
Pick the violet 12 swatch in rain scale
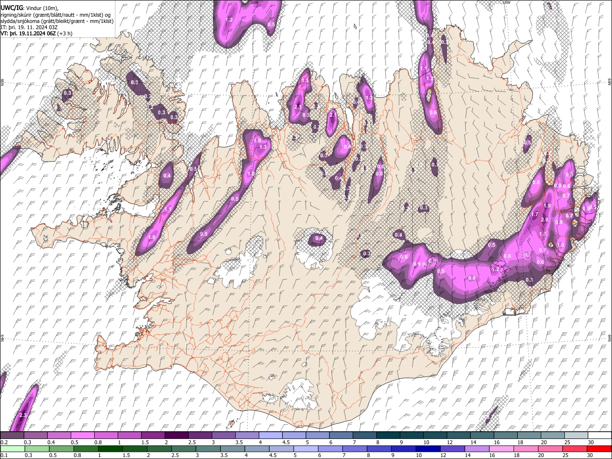pyautogui.click(x=453, y=448)
